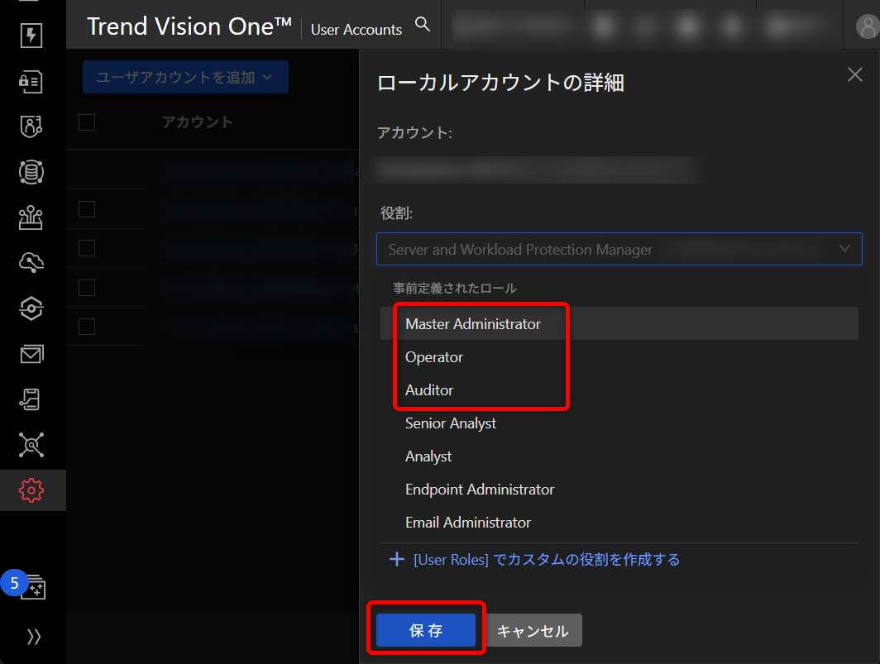Click the キャンセル cancel button
880x664 pixels.
tap(533, 630)
